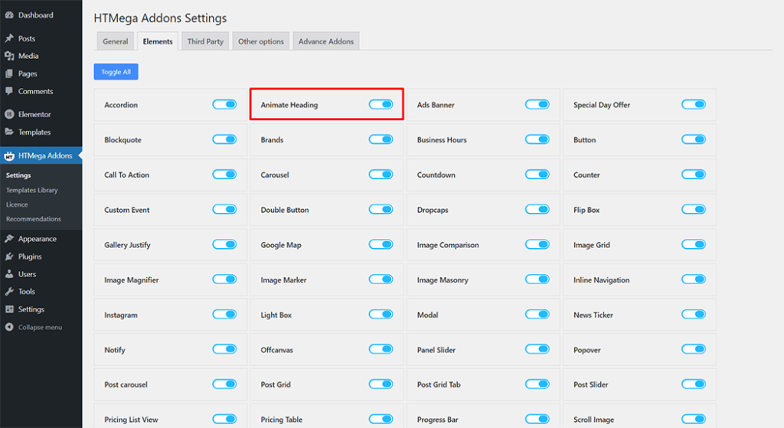Switch to the Third Party tab
This screenshot has width=784, height=428.
click(205, 41)
